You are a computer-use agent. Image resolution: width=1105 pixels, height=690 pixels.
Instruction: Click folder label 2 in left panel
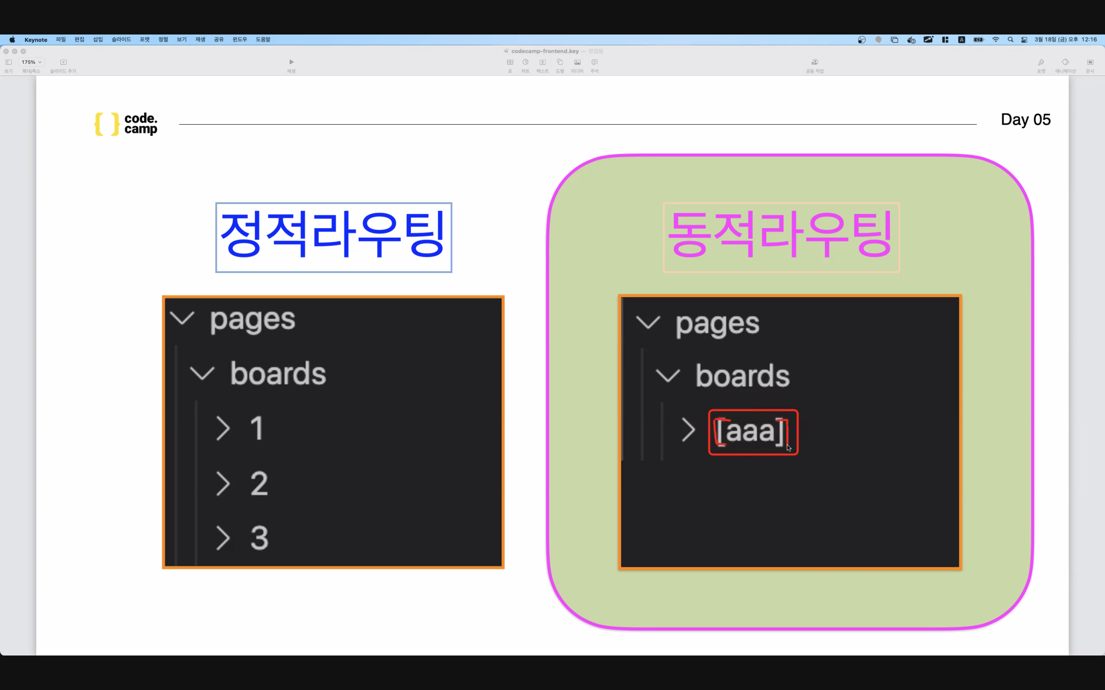(259, 483)
